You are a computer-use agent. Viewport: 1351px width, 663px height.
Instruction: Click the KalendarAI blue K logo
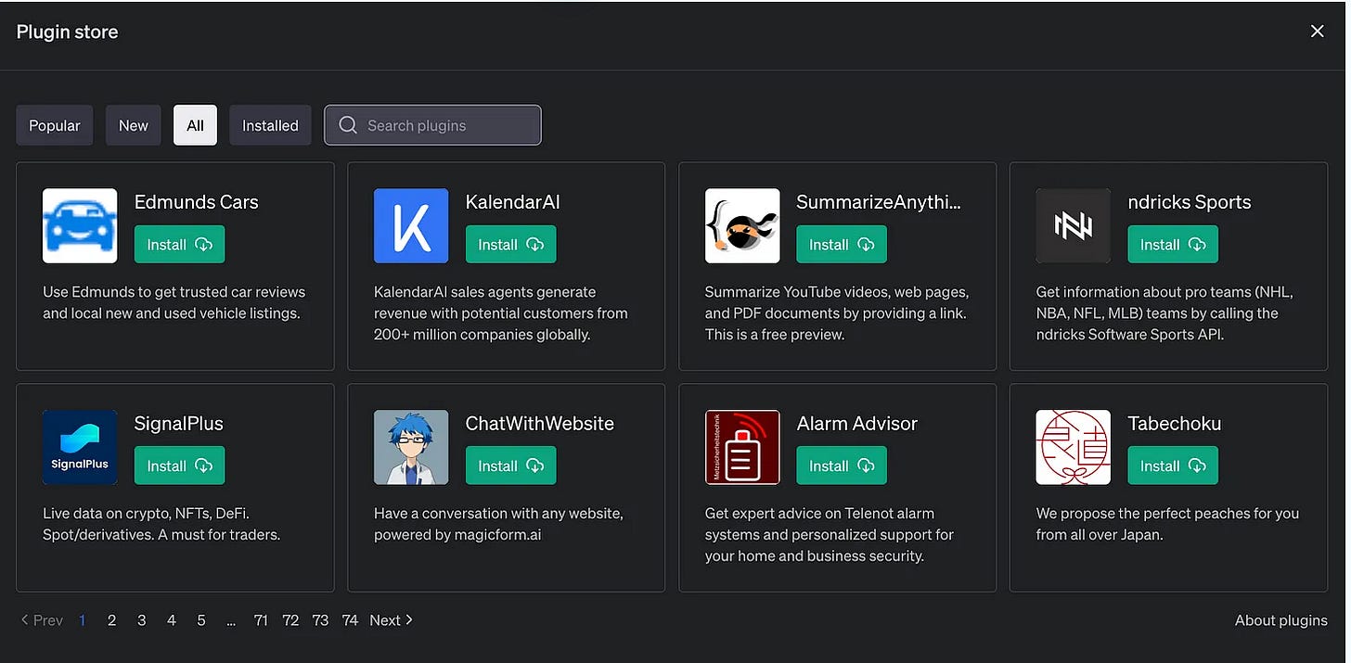coord(411,225)
